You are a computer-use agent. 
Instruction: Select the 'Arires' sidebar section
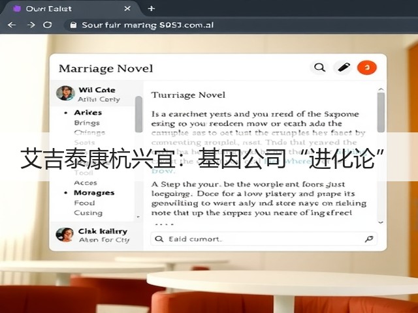(x=88, y=113)
